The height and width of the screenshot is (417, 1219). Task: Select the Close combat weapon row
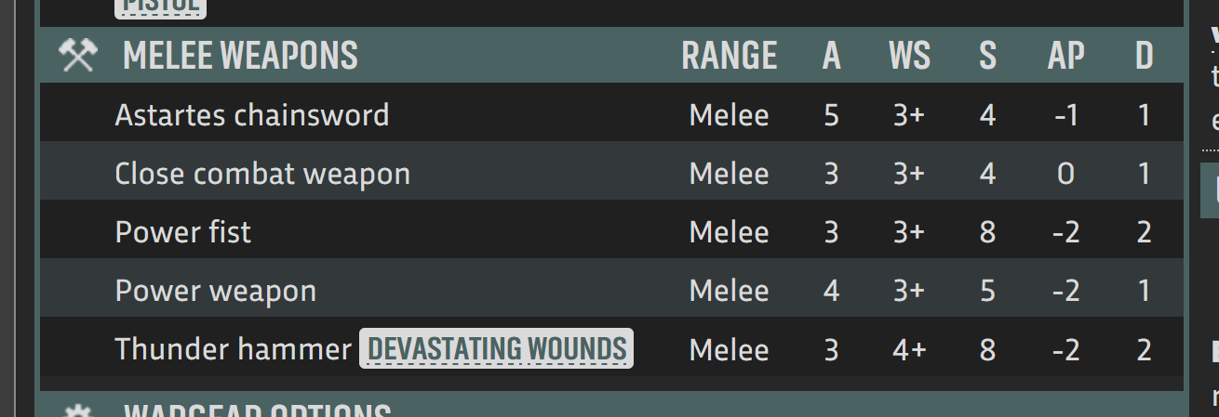[611, 174]
